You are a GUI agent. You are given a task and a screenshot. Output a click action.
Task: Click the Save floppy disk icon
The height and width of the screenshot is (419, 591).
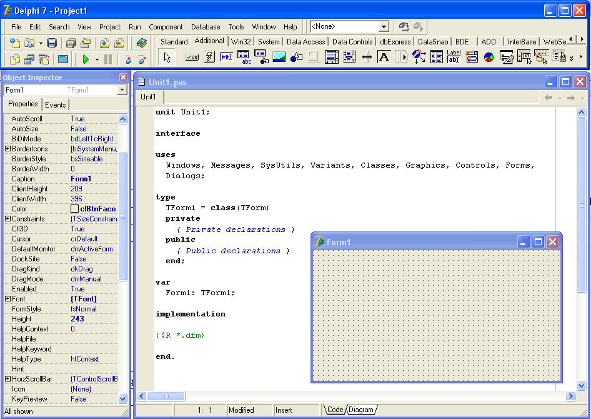52,43
